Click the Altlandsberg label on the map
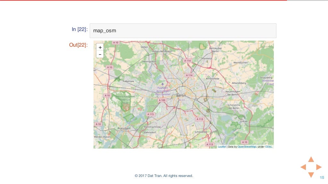Viewport: 328px width, 184px height. click(x=239, y=83)
